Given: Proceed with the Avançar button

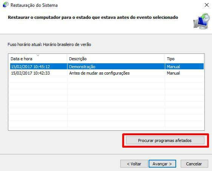Looking at the screenshot, I should click(x=162, y=164).
